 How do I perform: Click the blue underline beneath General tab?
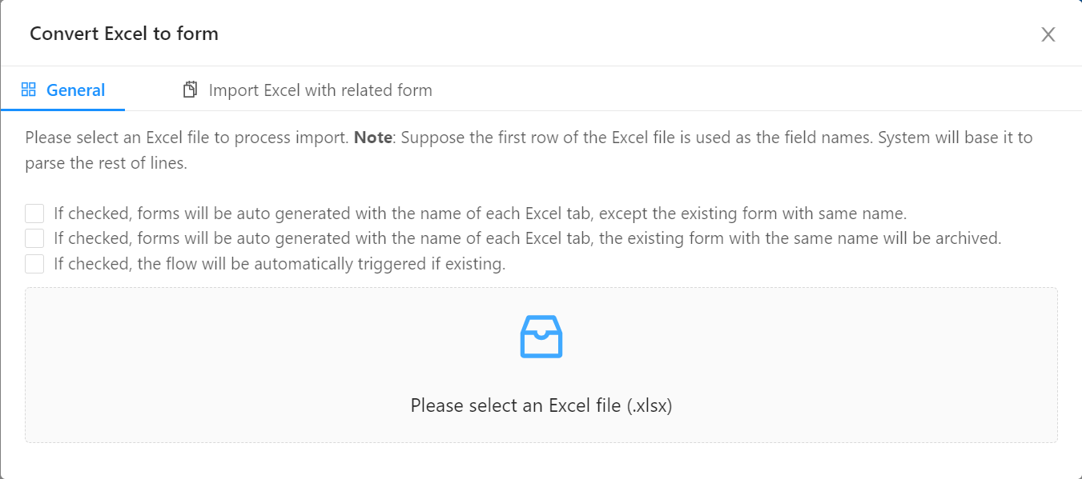click(63, 110)
